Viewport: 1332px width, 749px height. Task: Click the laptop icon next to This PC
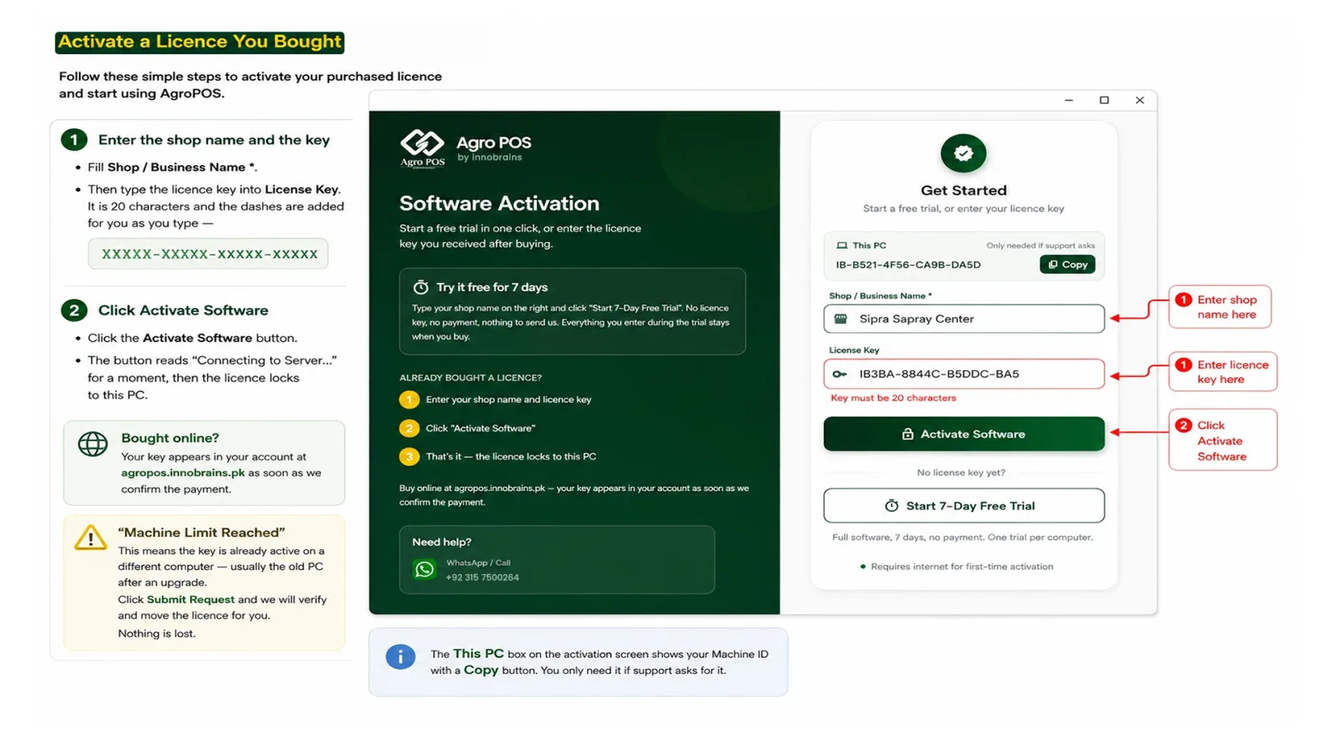click(842, 246)
